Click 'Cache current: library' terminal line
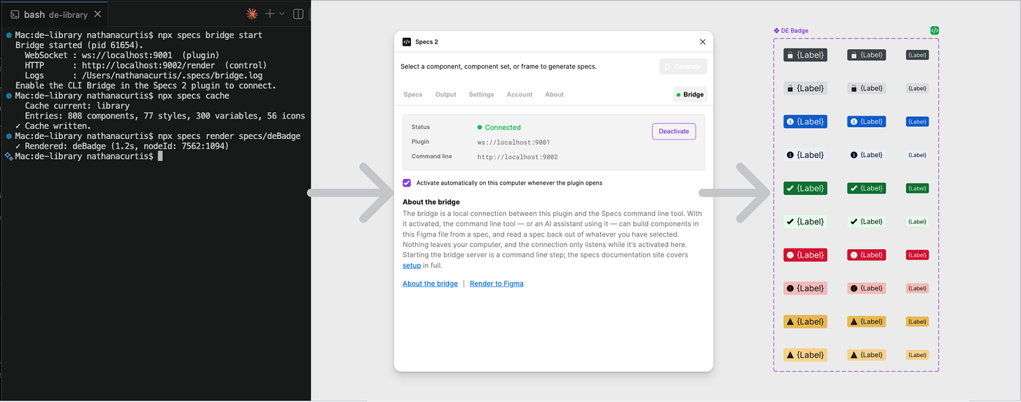Viewport: 1021px width, 402px height. [77, 106]
